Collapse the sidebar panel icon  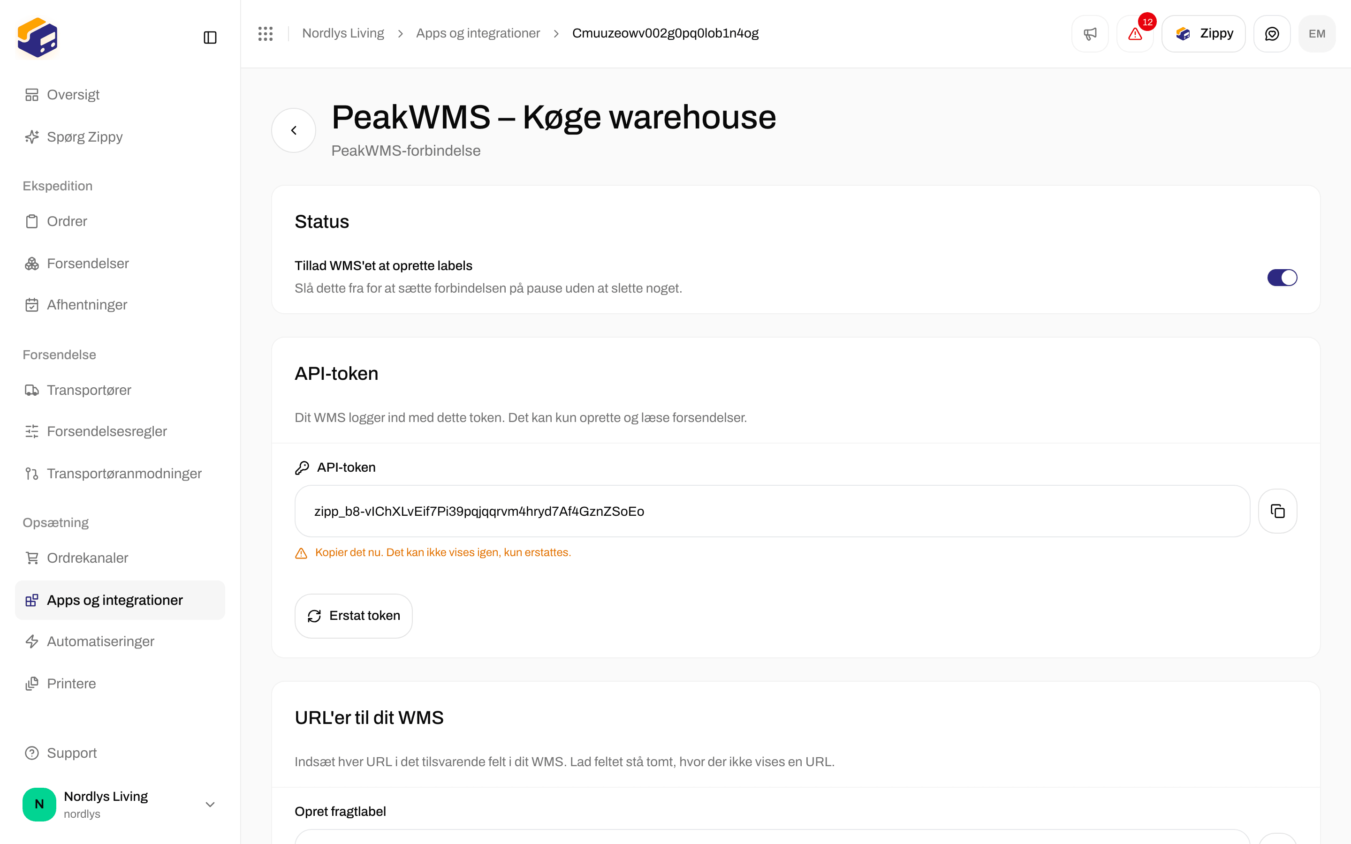pyautogui.click(x=210, y=38)
